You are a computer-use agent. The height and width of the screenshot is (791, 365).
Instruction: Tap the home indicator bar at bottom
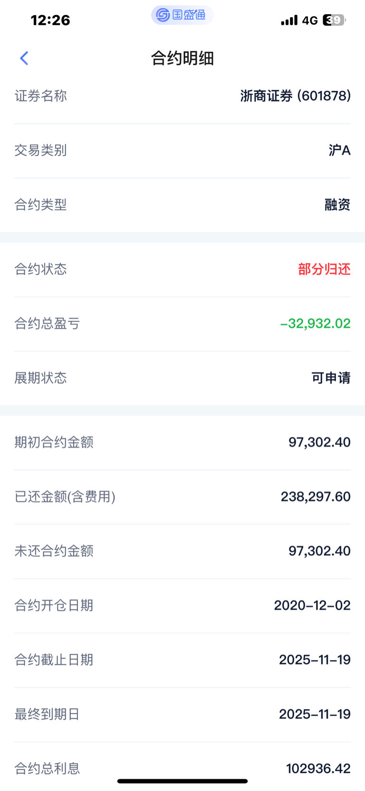pyautogui.click(x=182, y=781)
